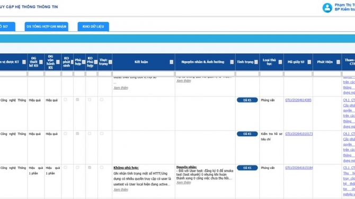Open filter dropdown on Phát Hiện column
355x199 pixels.
[338, 62]
